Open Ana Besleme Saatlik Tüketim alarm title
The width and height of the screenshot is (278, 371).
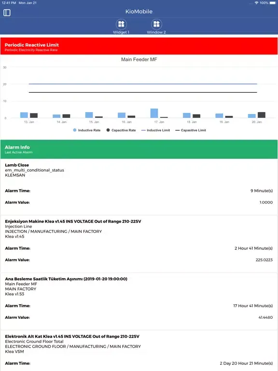tap(66, 279)
